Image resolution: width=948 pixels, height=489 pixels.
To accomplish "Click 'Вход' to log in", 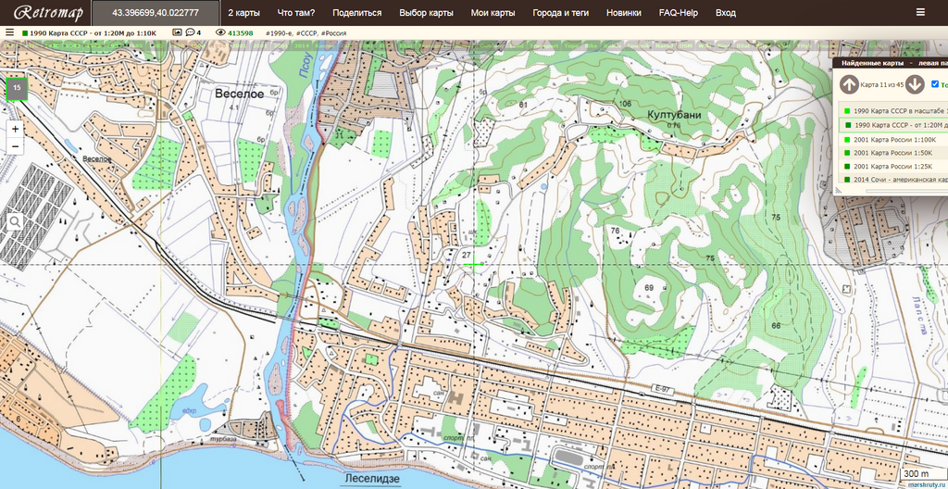I will point(726,12).
